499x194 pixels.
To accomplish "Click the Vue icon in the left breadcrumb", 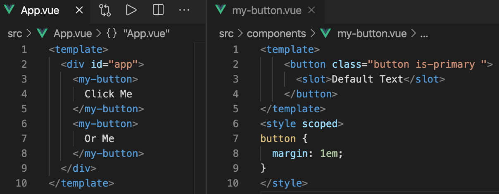I will click(x=41, y=33).
